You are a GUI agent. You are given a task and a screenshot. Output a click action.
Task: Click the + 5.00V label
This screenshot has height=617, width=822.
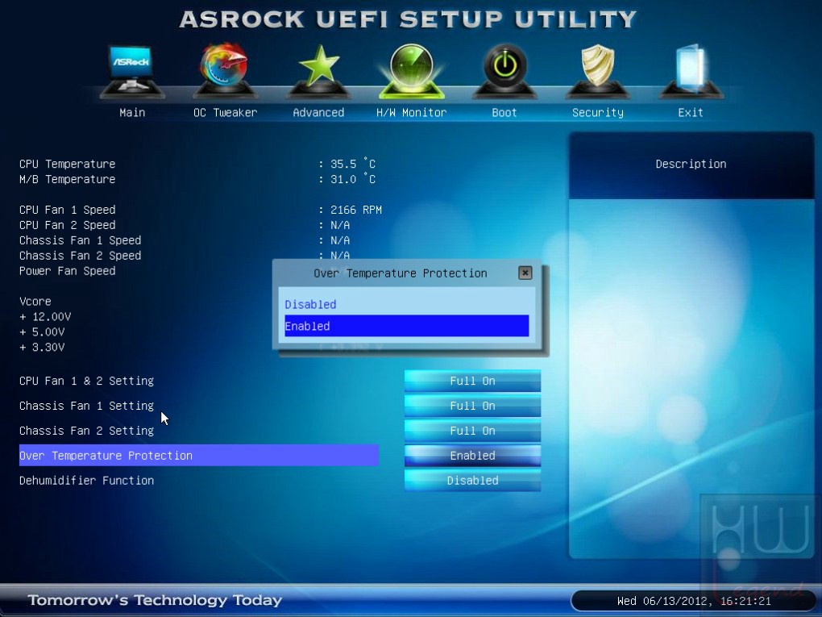pos(42,332)
